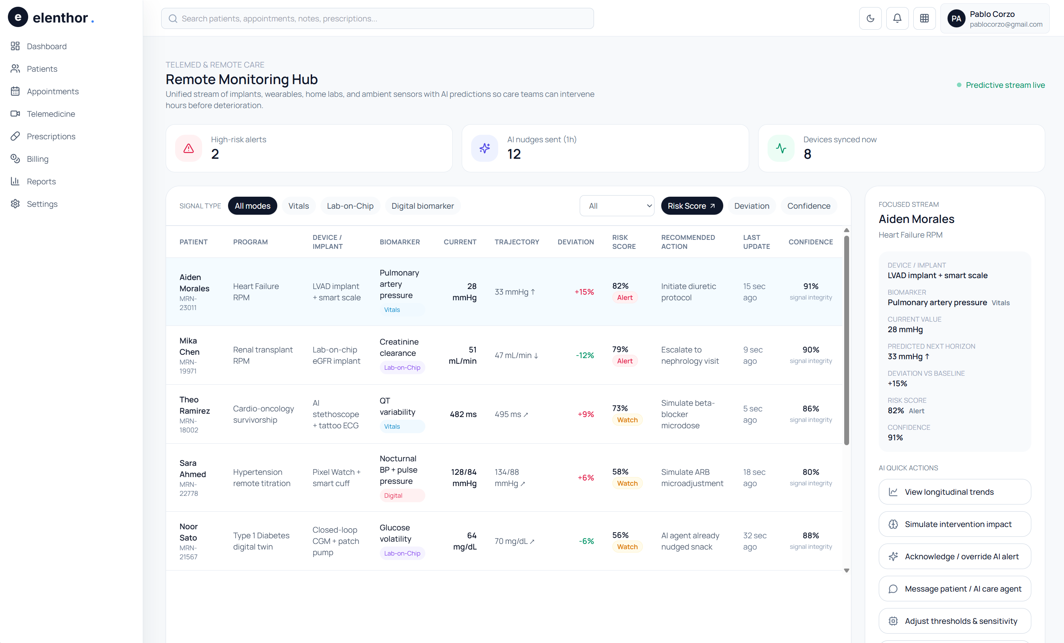
Task: Sort the table by Deviation
Action: [x=751, y=206]
